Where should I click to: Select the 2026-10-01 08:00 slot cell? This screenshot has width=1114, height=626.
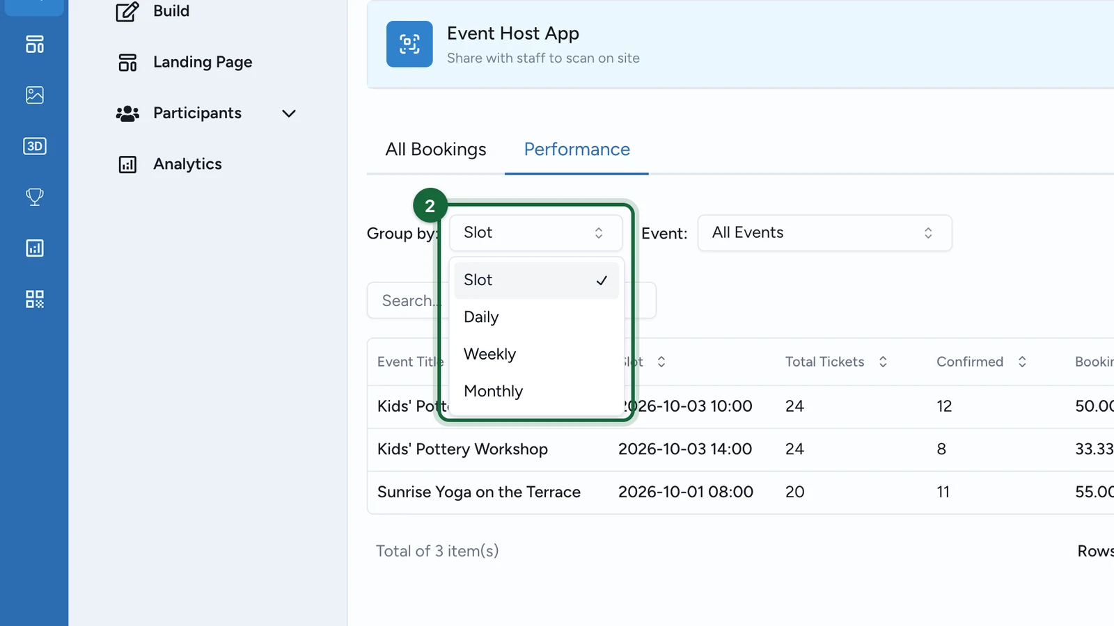click(x=686, y=492)
